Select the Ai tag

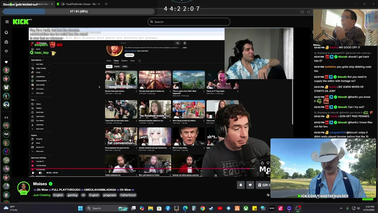tap(83, 195)
